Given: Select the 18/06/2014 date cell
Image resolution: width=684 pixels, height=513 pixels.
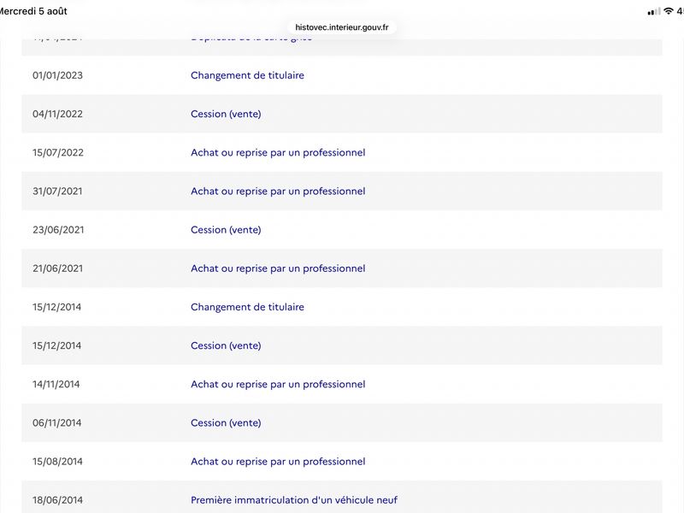Looking at the screenshot, I should tap(57, 500).
